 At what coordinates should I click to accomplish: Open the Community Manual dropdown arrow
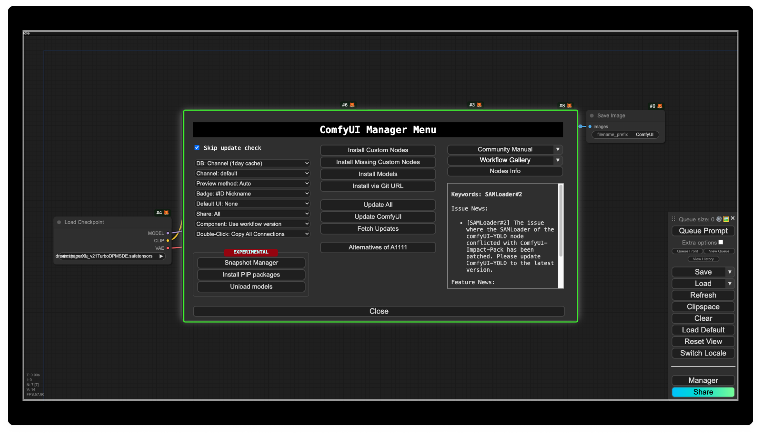(558, 150)
